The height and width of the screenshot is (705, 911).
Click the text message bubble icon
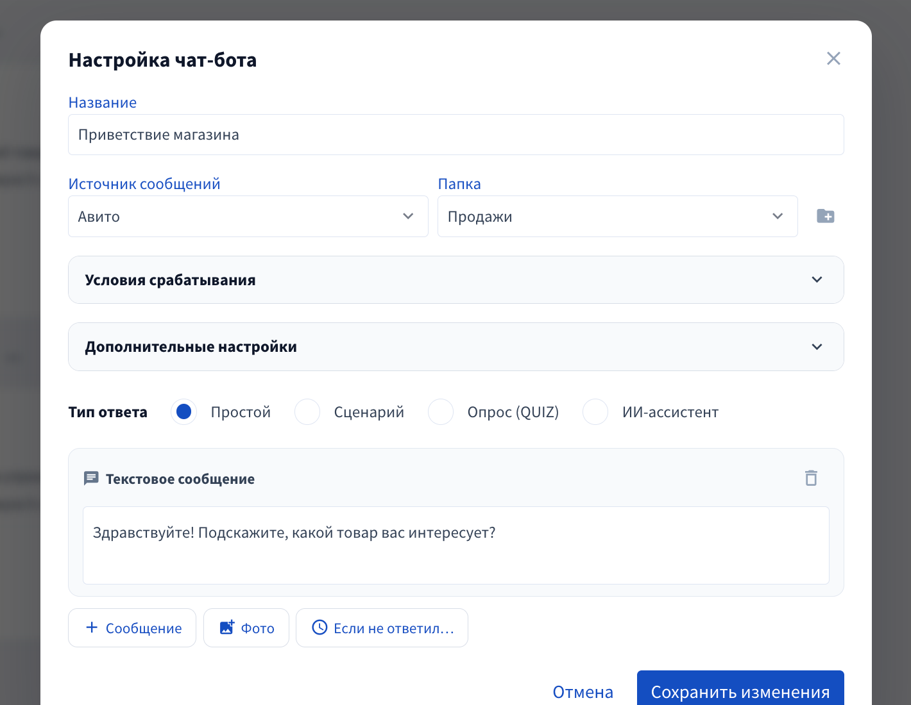click(x=91, y=479)
